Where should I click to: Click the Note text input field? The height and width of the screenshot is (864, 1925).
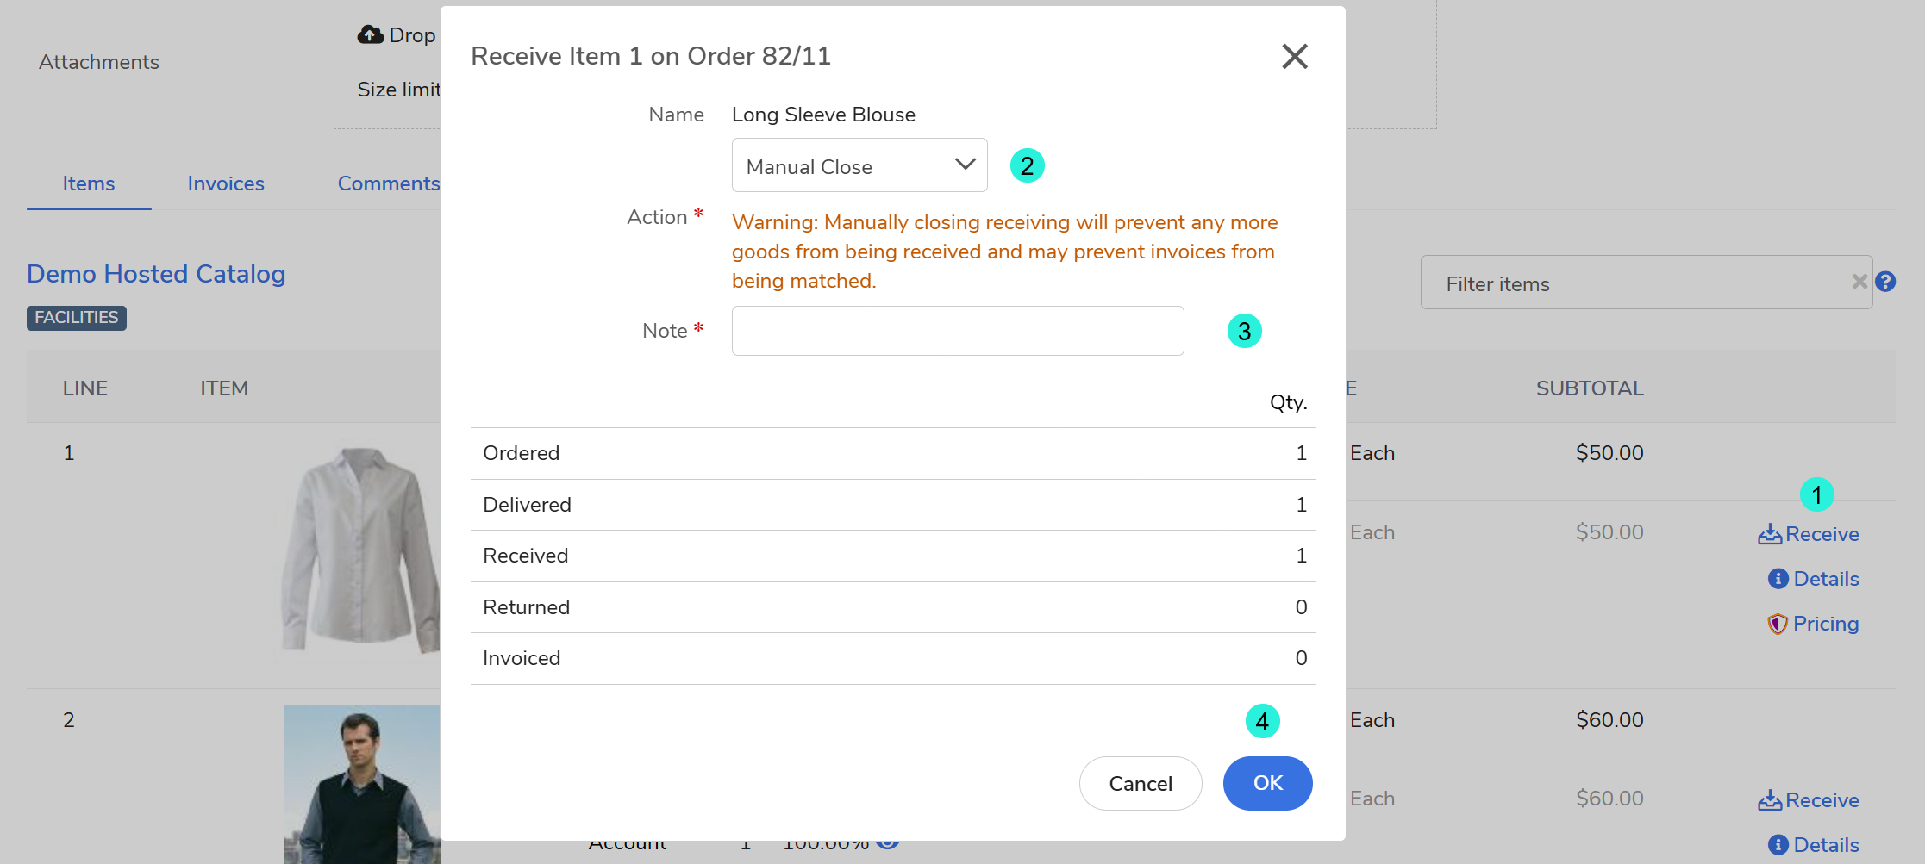coord(957,331)
